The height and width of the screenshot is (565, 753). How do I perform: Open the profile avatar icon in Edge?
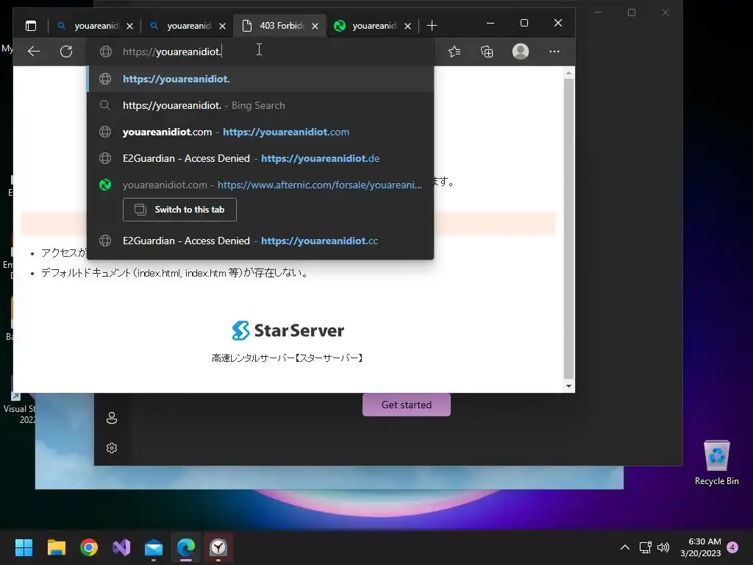point(521,51)
